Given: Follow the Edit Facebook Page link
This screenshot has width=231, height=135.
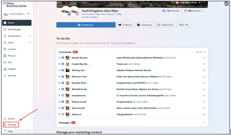Looking at the screenshot, I should [x=91, y=14].
